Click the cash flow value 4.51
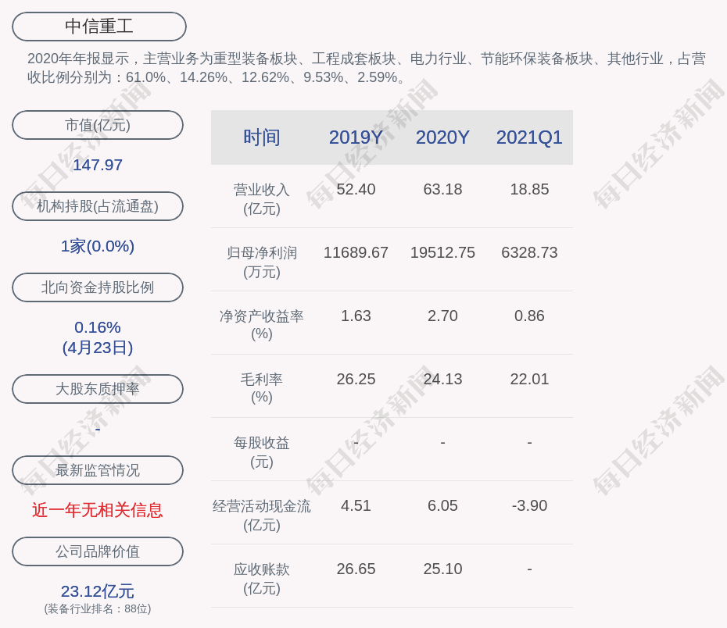The width and height of the screenshot is (727, 628). click(x=356, y=505)
